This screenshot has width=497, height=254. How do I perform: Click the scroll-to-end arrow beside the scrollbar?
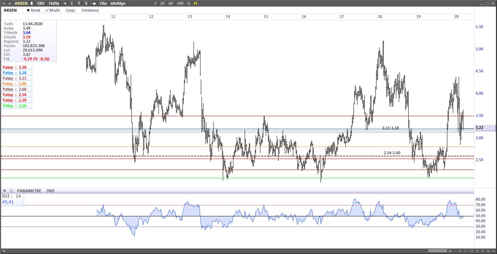pyautogui.click(x=450, y=251)
